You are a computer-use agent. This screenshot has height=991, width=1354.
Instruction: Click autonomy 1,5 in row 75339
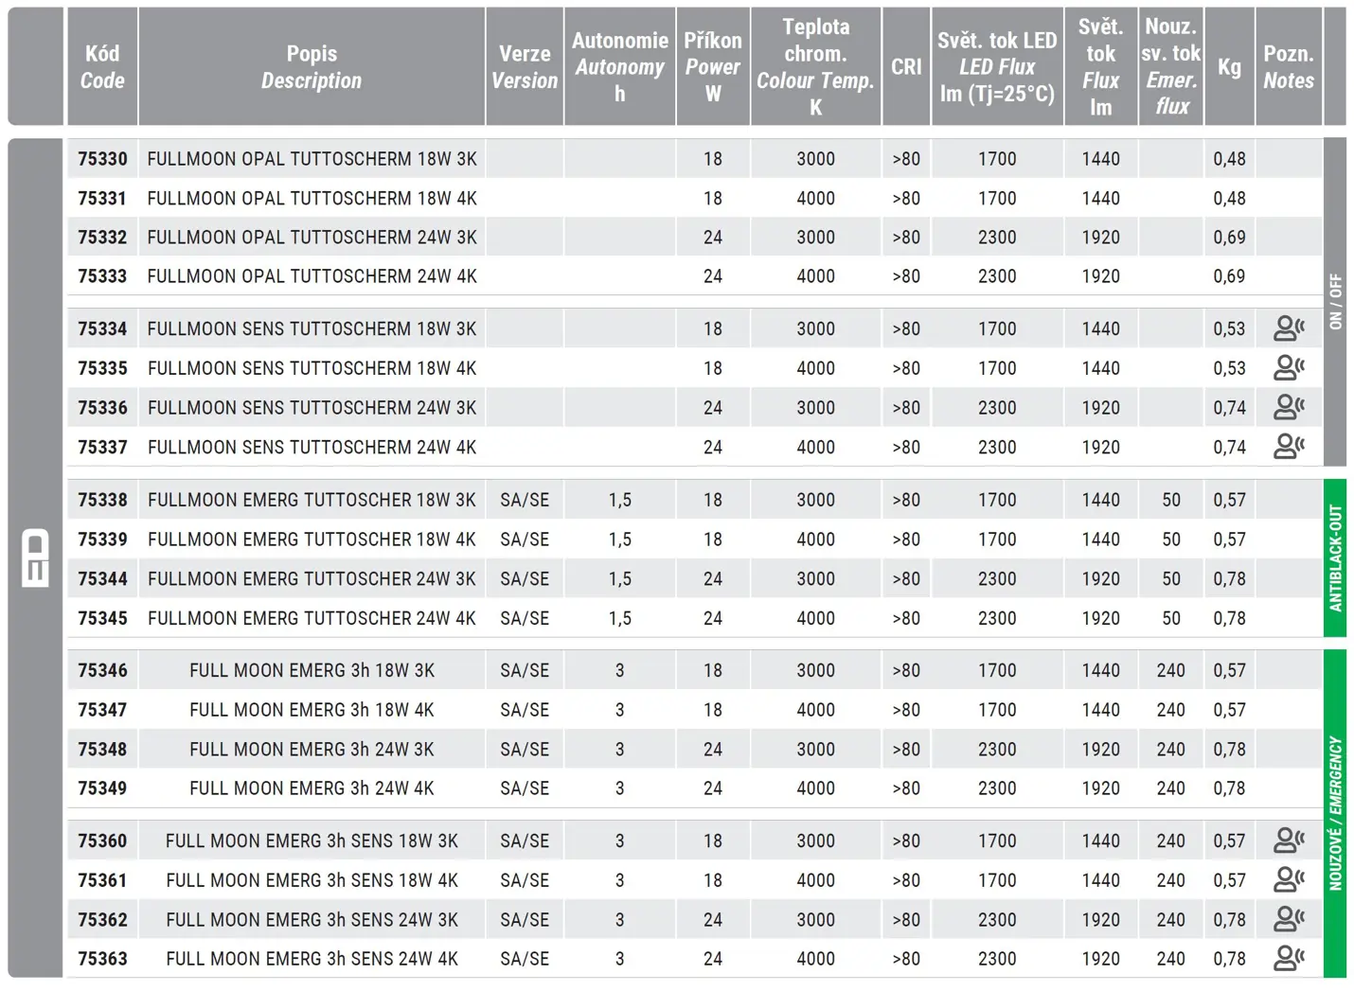(x=620, y=540)
